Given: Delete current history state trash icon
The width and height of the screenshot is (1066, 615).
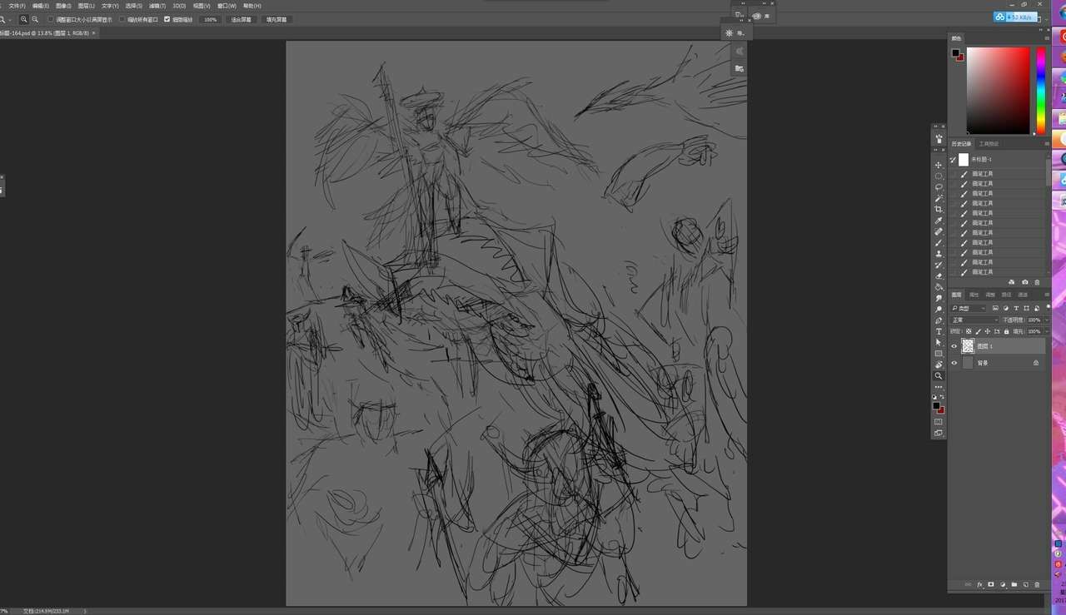Looking at the screenshot, I should [x=1037, y=282].
